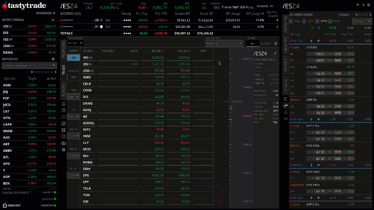Viewport: 374px width, 210px height.
Task: Click the link icon beside /ESZ4 quote panel
Action: 275,53
